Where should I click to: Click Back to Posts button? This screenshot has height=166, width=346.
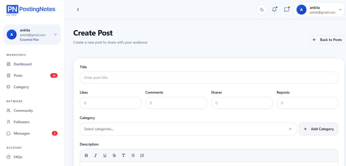[x=327, y=40]
